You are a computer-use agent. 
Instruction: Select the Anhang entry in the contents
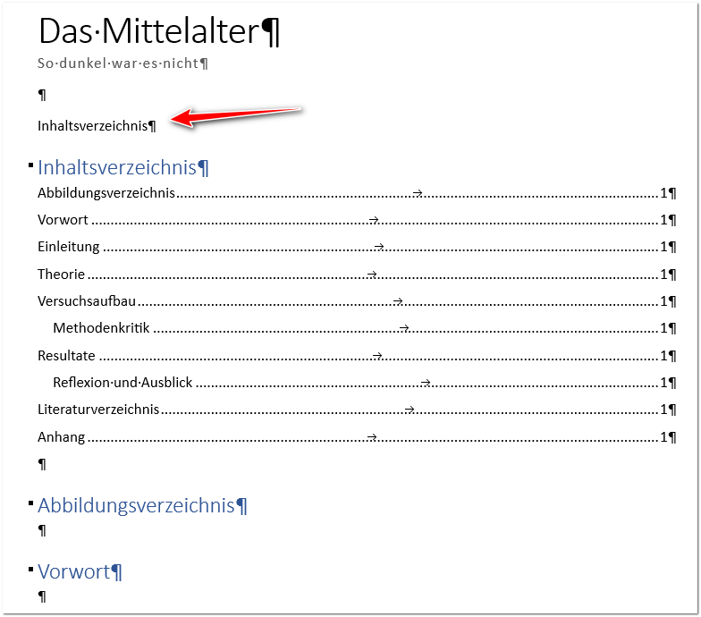click(x=61, y=437)
